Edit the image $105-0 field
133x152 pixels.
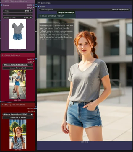[17, 11]
